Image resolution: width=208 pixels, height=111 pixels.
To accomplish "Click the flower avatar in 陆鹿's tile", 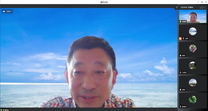I will click(193, 48).
